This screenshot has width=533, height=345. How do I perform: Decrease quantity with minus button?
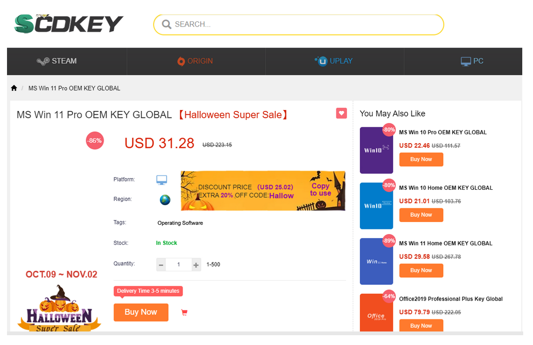pyautogui.click(x=161, y=265)
